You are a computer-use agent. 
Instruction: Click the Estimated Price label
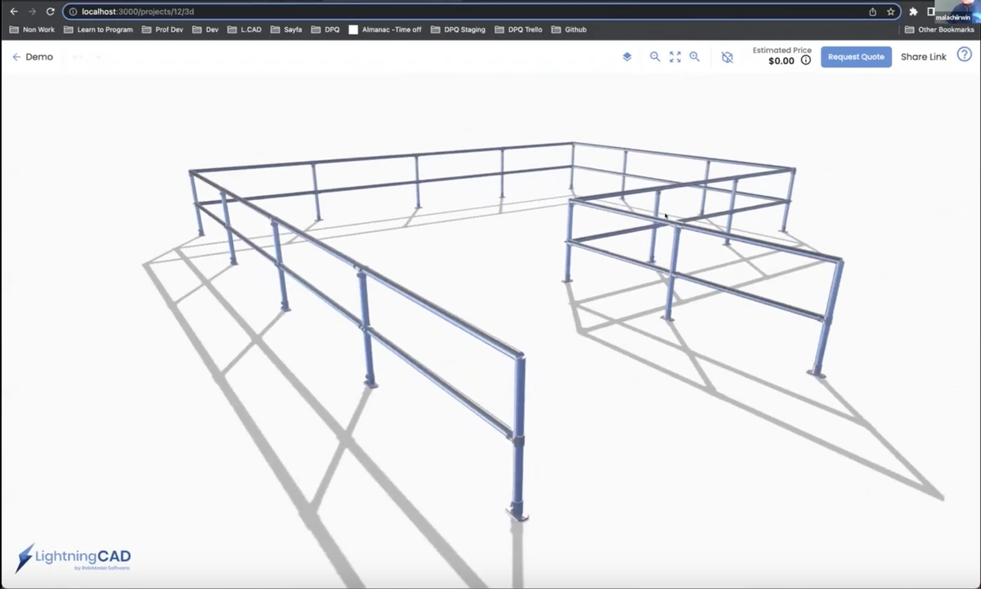point(782,51)
